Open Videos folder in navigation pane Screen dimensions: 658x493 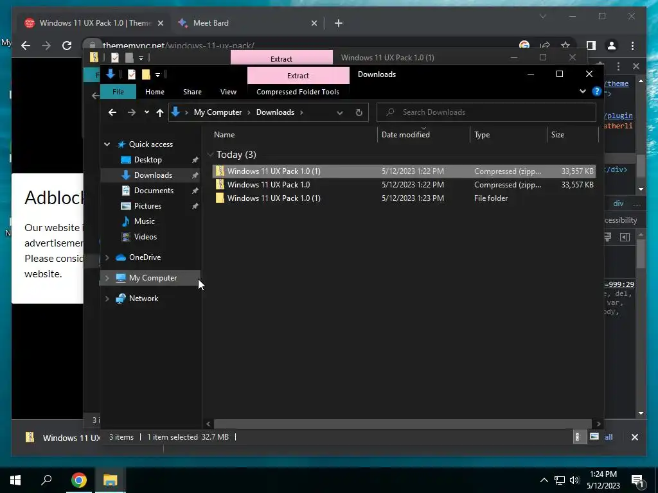tap(145, 237)
